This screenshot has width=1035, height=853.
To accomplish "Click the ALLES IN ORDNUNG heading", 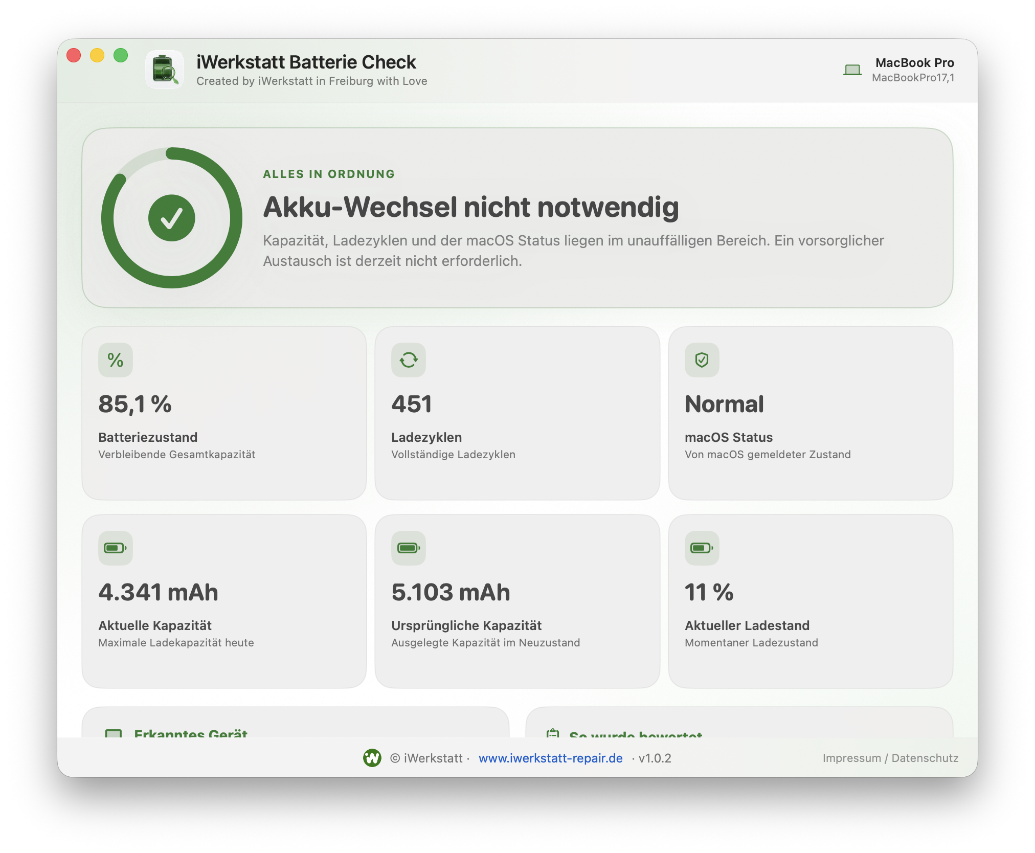I will click(x=329, y=174).
